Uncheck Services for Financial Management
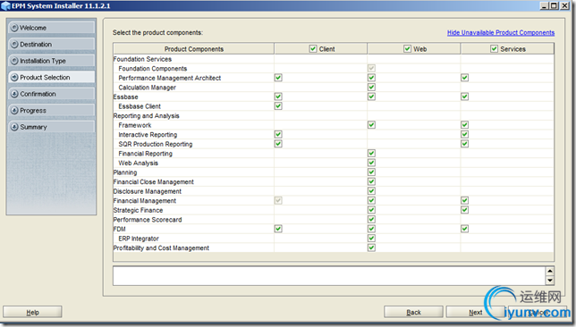 pyautogui.click(x=465, y=200)
